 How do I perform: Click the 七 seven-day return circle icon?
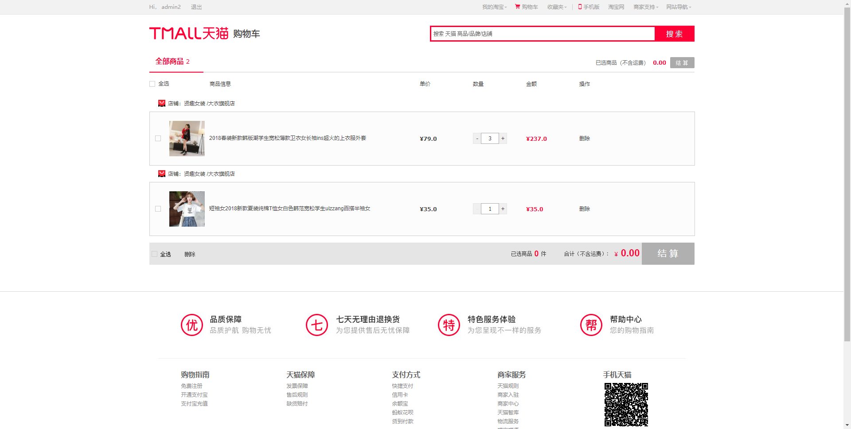coord(317,325)
